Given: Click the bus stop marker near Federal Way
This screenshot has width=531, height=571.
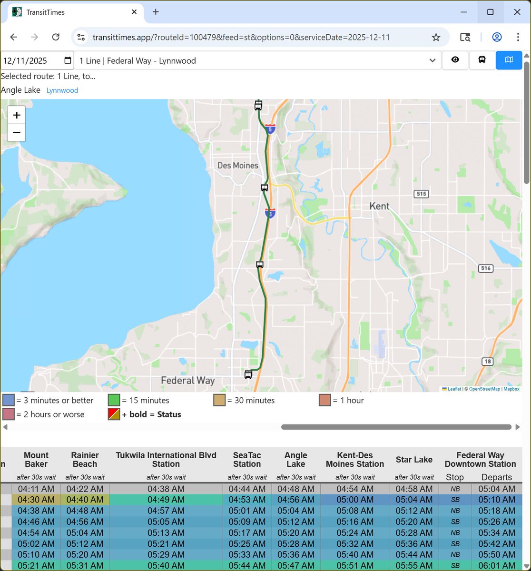Looking at the screenshot, I should tap(248, 375).
